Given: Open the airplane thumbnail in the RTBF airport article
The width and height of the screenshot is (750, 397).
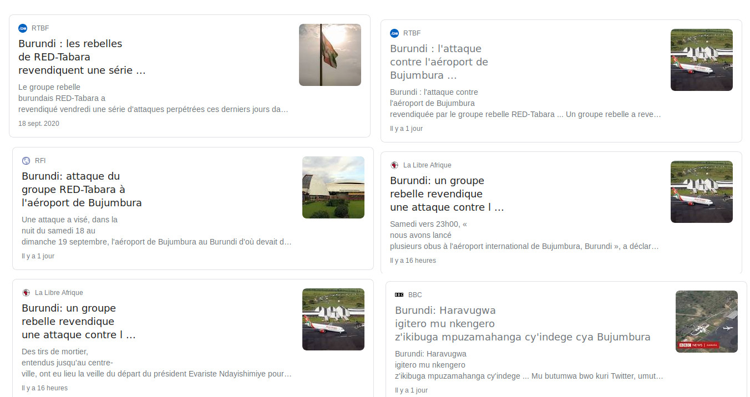Looking at the screenshot, I should pyautogui.click(x=702, y=60).
